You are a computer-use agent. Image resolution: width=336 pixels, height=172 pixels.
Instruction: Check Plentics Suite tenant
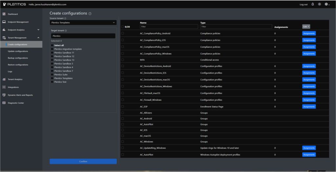tap(52, 75)
